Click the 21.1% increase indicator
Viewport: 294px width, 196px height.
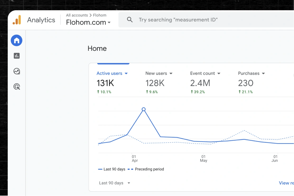pos(245,92)
